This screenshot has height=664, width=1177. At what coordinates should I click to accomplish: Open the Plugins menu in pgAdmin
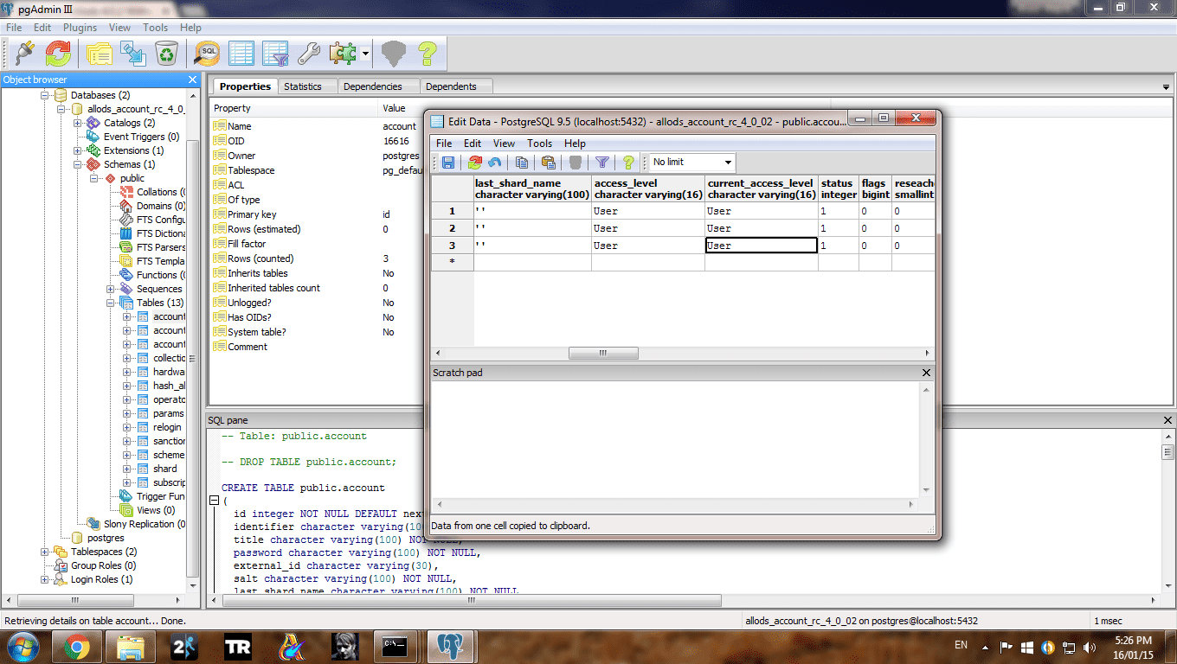coord(80,28)
